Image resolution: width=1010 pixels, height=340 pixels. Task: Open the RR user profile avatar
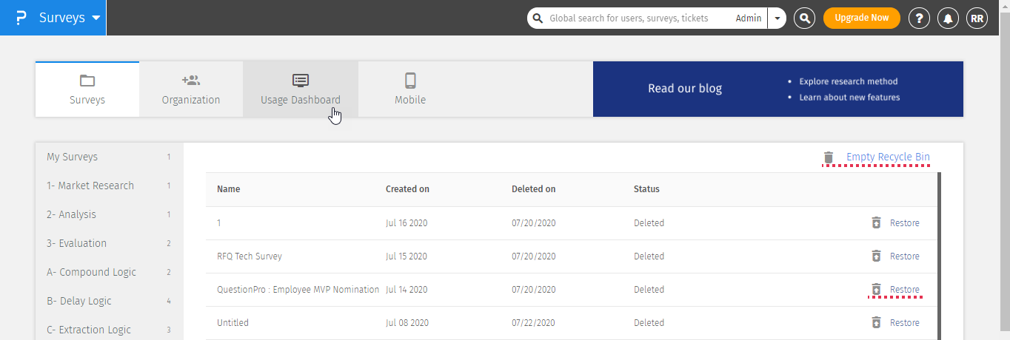(977, 18)
